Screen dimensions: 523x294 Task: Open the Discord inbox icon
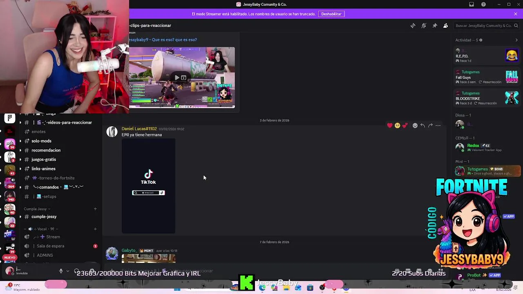click(x=472, y=4)
